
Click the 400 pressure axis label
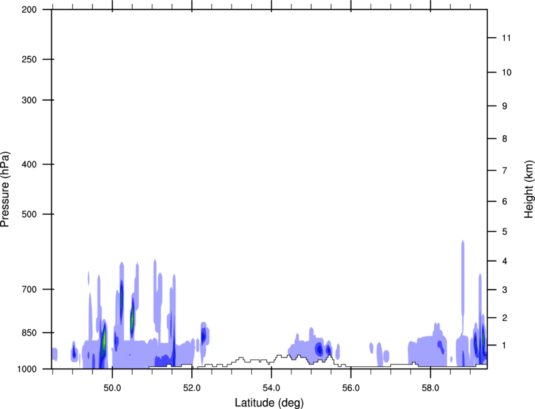click(29, 164)
